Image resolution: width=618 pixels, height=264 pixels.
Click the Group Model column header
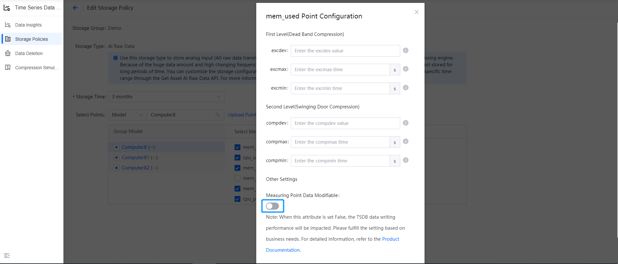click(x=128, y=131)
